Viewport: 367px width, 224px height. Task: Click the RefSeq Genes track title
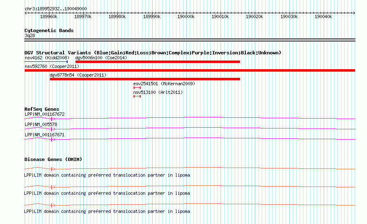(42, 109)
